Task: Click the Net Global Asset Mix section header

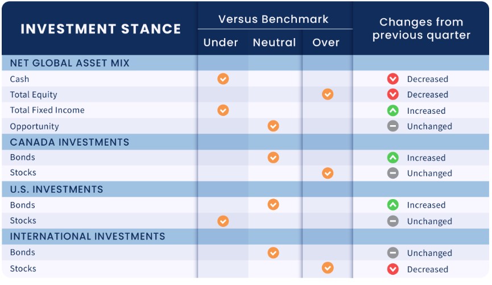Action: click(x=69, y=63)
